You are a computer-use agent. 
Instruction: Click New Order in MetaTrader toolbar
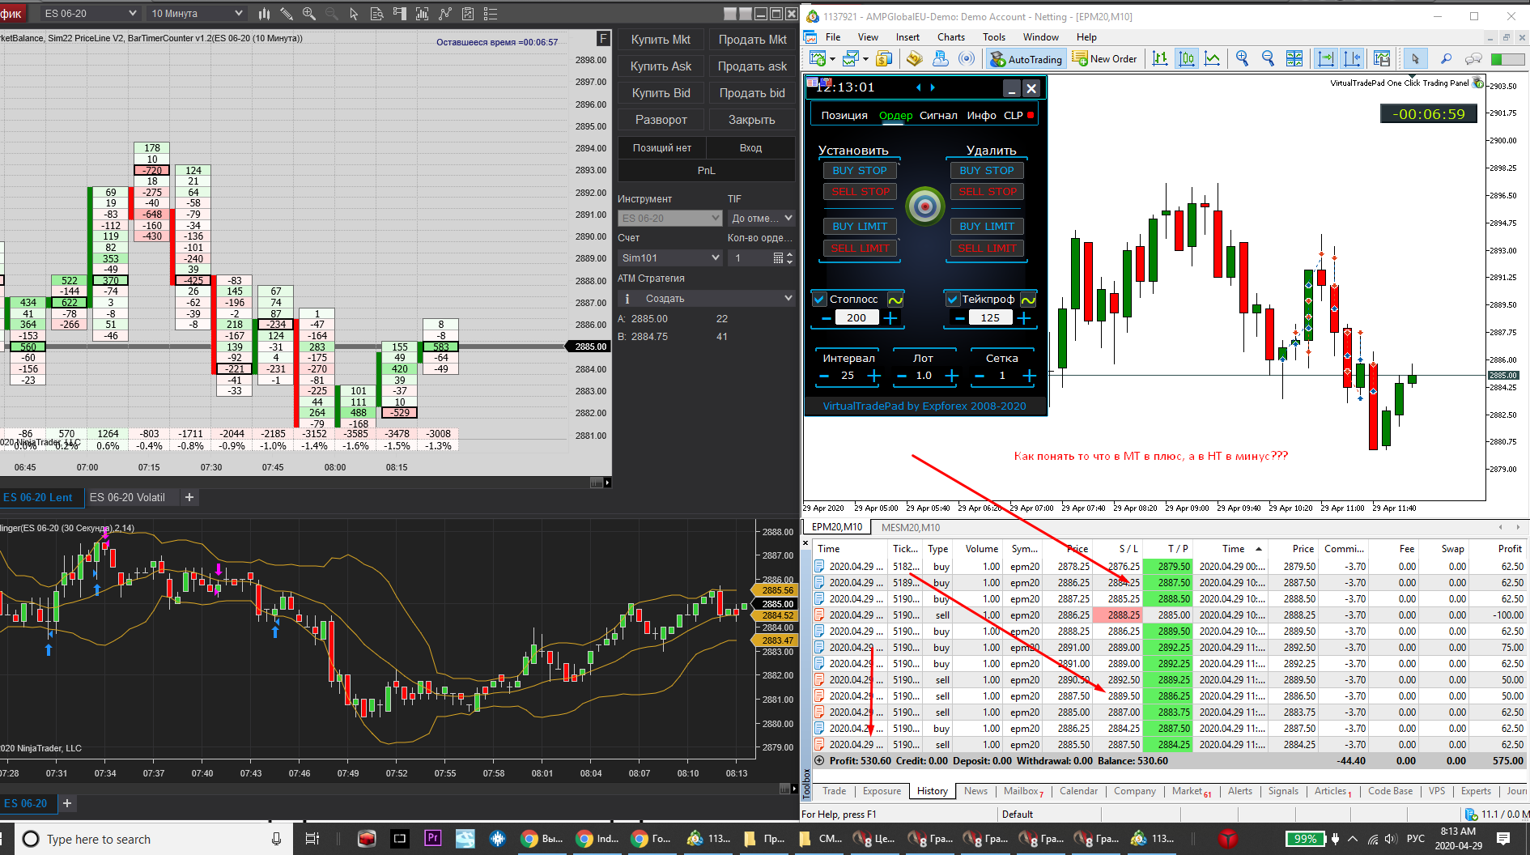point(1104,59)
